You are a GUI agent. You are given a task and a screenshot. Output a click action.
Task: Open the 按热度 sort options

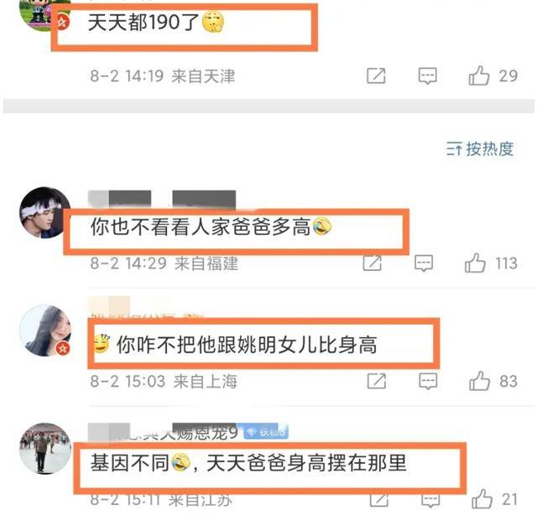point(480,149)
